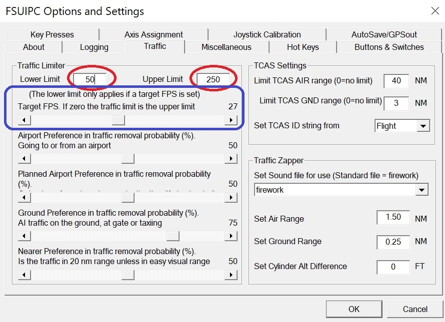Click the Limit TCAS AIR range field
This screenshot has height=322, width=445.
(396, 81)
